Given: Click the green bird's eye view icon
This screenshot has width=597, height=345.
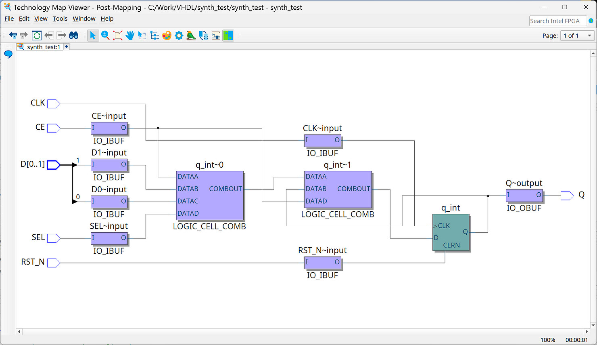Looking at the screenshot, I should coord(191,36).
